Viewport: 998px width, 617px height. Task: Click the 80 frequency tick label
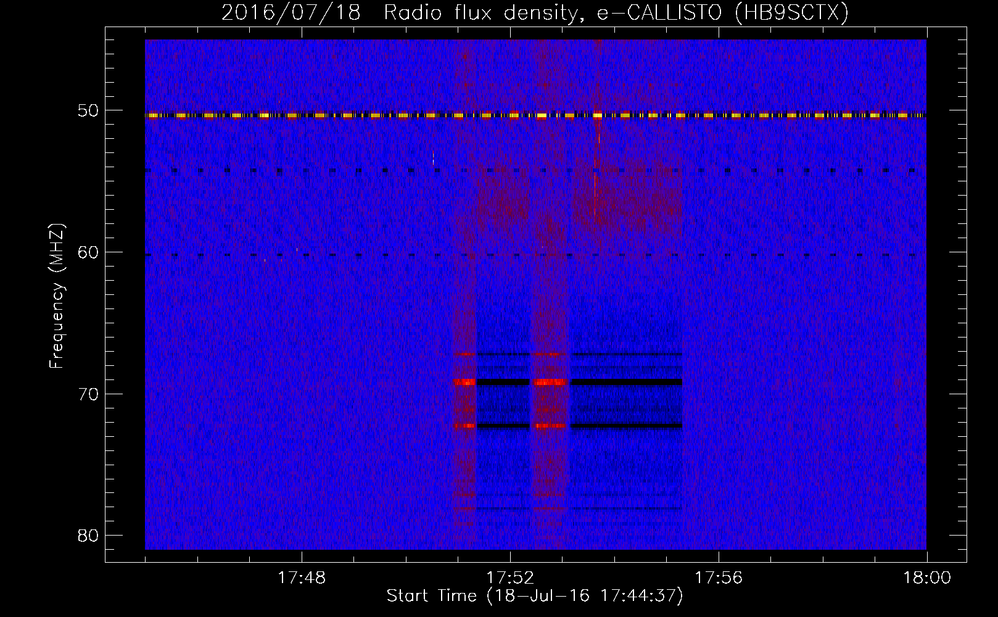point(88,535)
